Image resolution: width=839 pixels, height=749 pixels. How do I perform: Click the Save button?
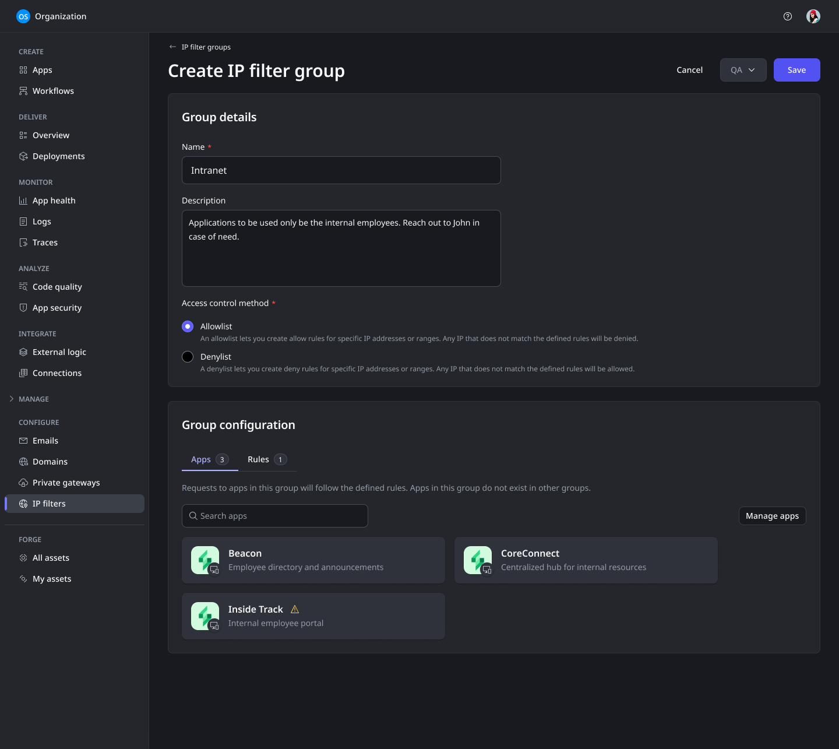point(796,70)
